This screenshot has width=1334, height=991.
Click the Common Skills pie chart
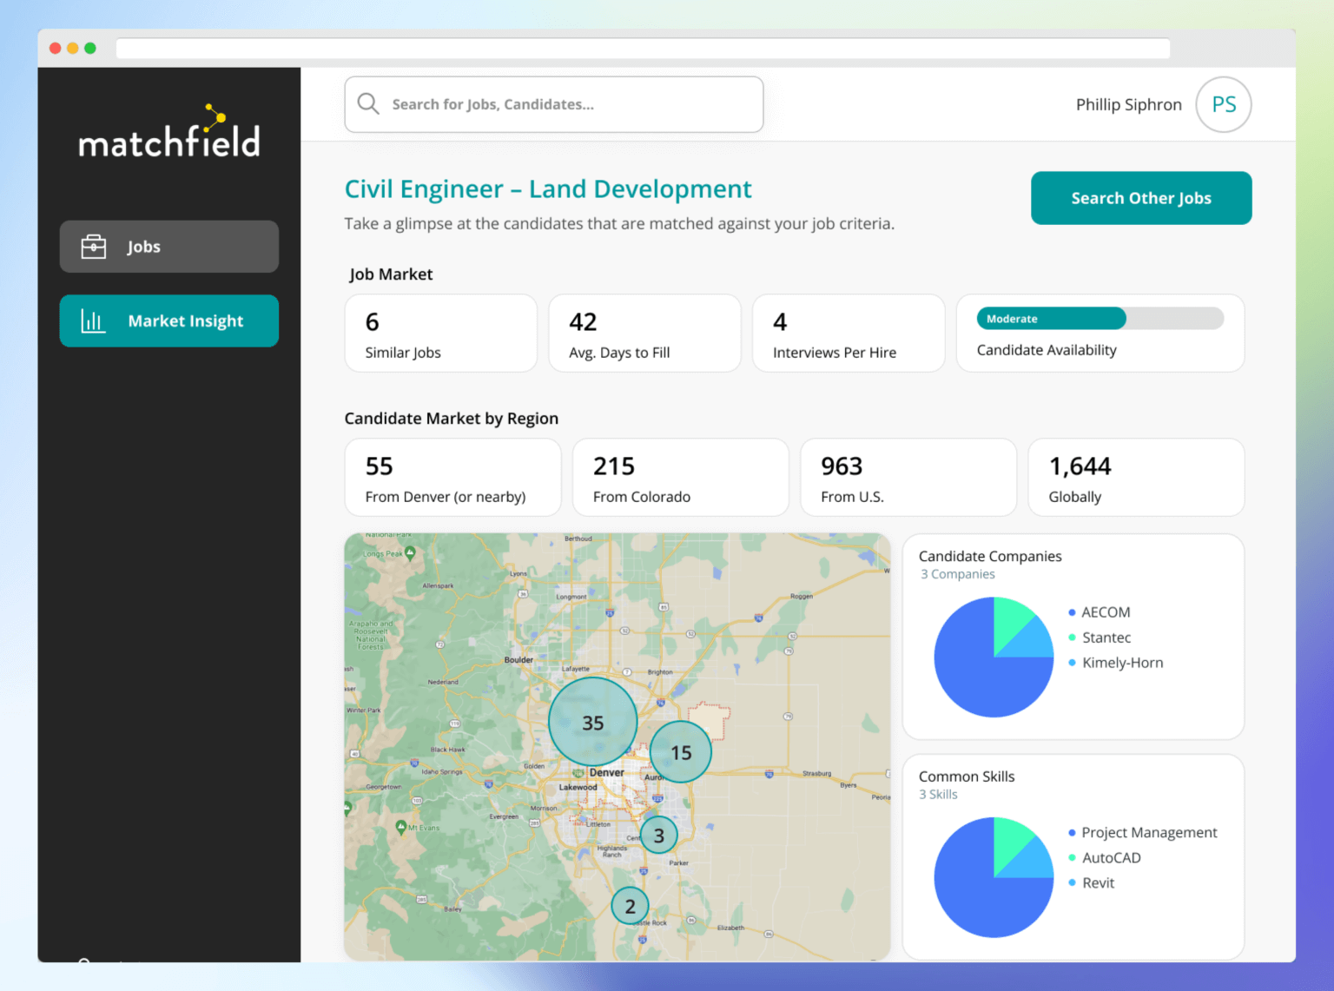(994, 877)
